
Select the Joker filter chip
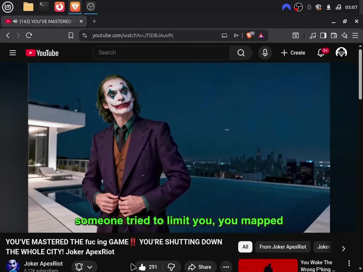click(323, 247)
